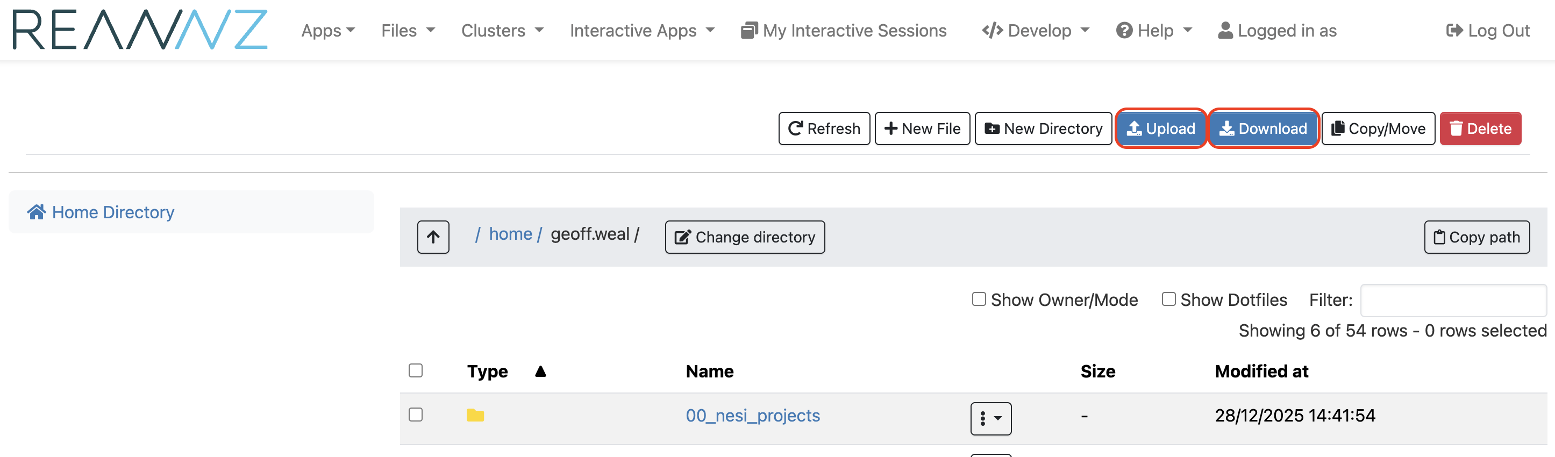Image resolution: width=1555 pixels, height=457 pixels.
Task: Click into the Filter text field
Action: pyautogui.click(x=1452, y=300)
